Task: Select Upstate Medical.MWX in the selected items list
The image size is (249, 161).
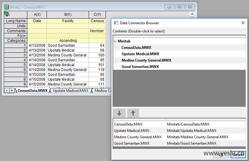Action: [x=132, y=131]
